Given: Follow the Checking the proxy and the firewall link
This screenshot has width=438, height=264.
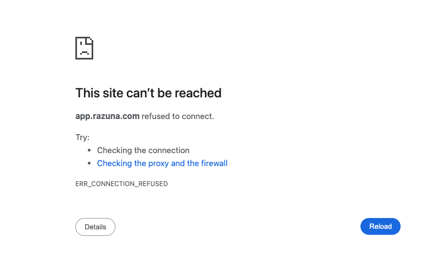Looking at the screenshot, I should point(162,163).
